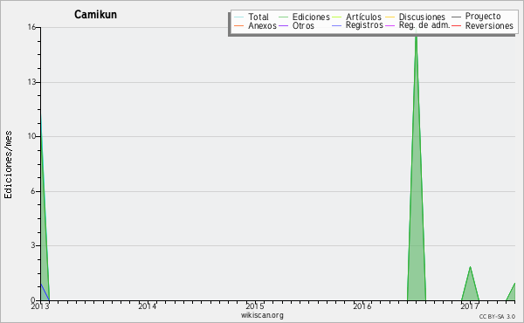Click the Registros legend entry

coord(357,25)
